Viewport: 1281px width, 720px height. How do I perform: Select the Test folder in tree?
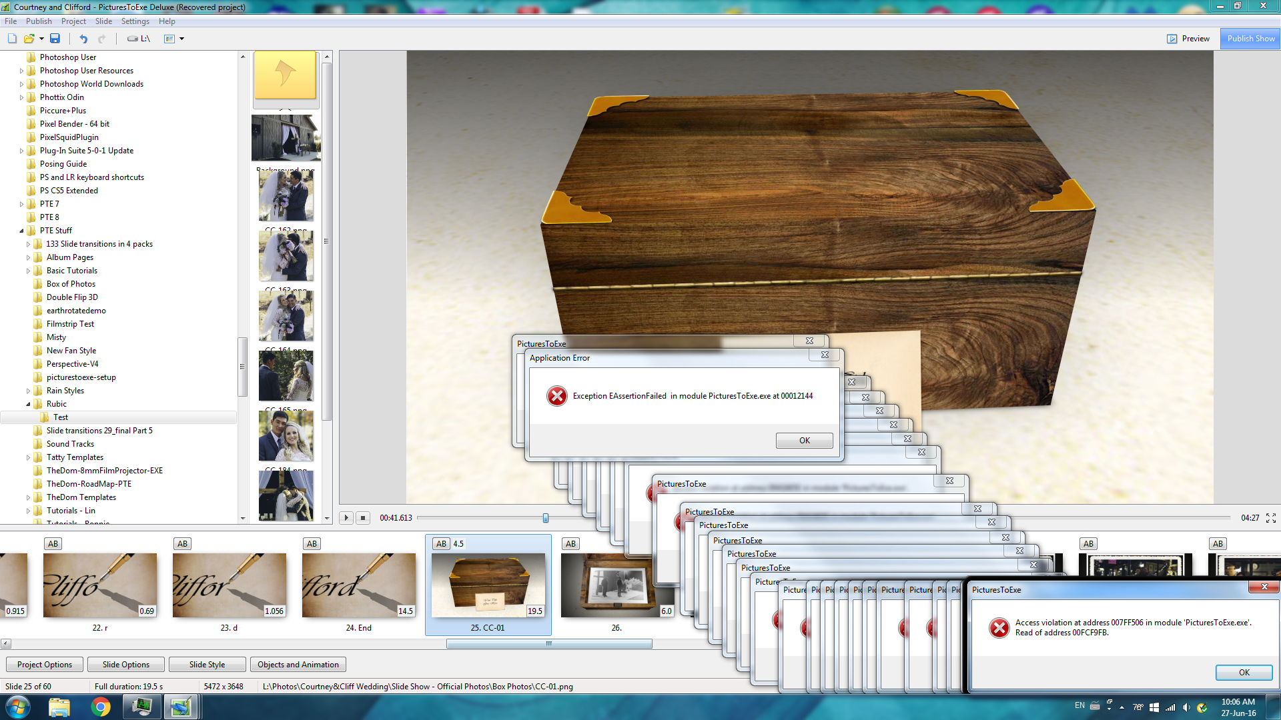click(60, 417)
